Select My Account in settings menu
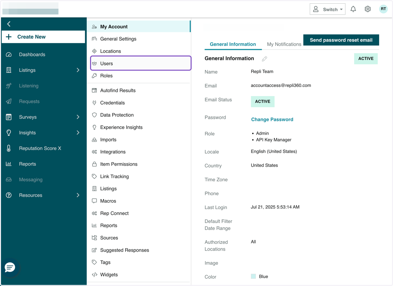393x286 pixels. click(x=139, y=27)
